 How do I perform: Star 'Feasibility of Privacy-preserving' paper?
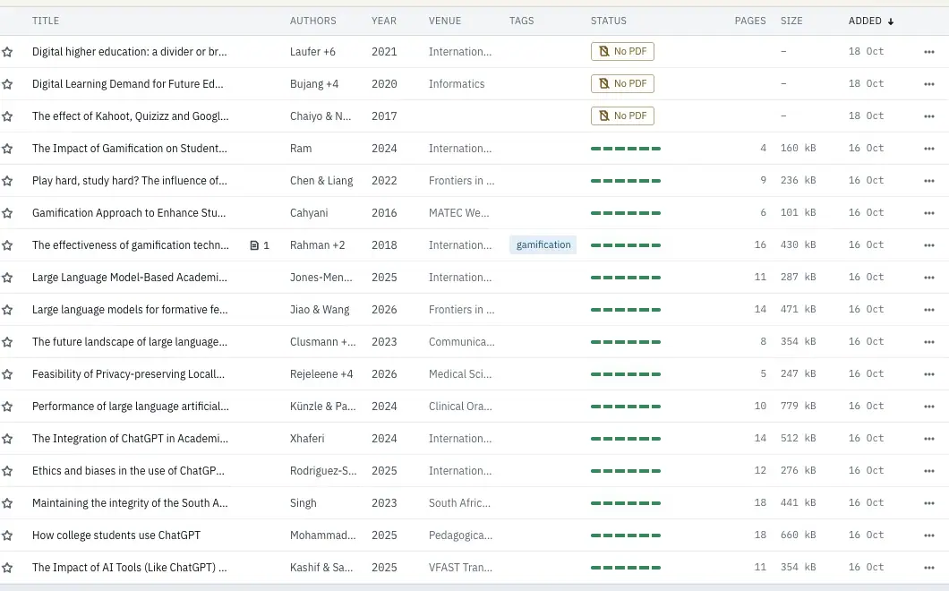(x=7, y=374)
